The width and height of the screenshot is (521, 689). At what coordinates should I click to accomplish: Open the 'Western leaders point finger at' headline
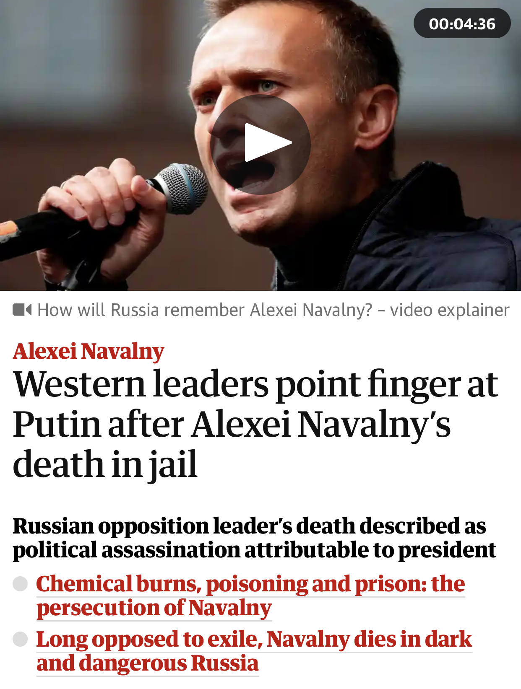[x=255, y=384]
